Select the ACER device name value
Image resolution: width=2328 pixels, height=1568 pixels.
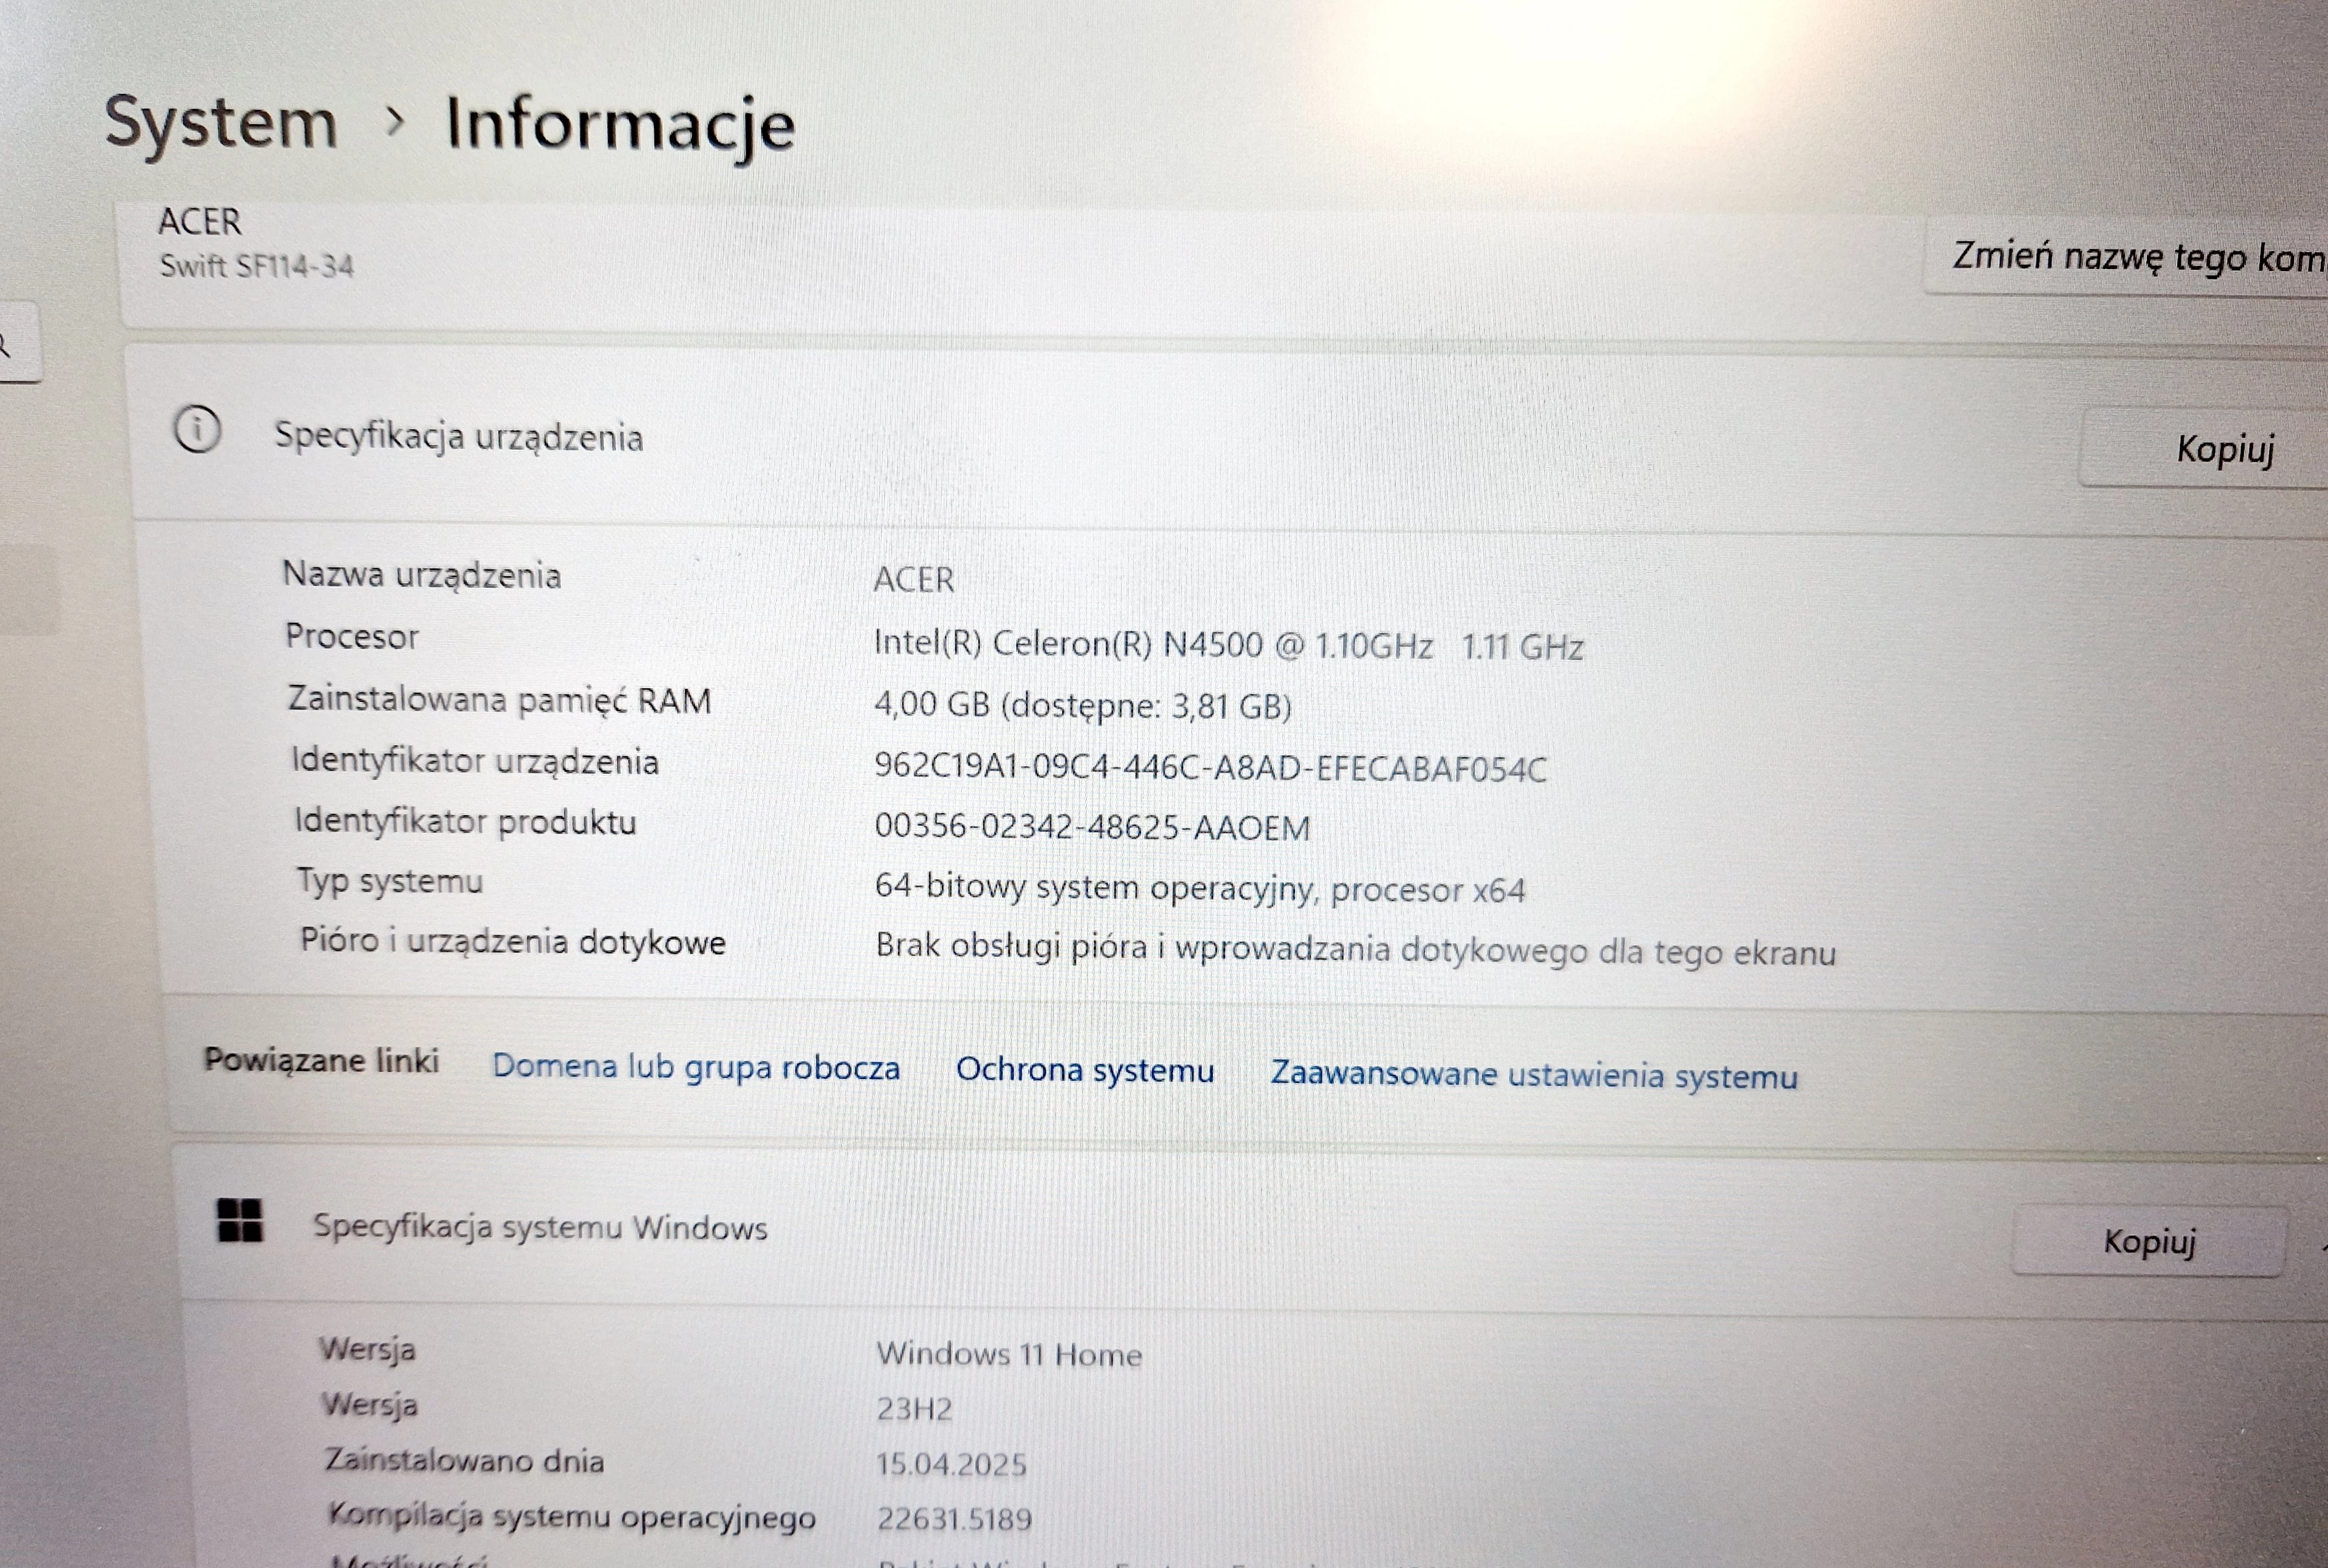coord(914,580)
